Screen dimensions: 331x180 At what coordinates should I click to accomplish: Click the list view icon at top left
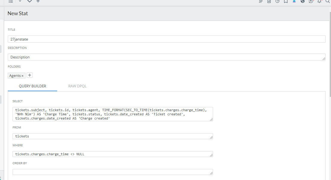pyautogui.click(x=11, y=1)
